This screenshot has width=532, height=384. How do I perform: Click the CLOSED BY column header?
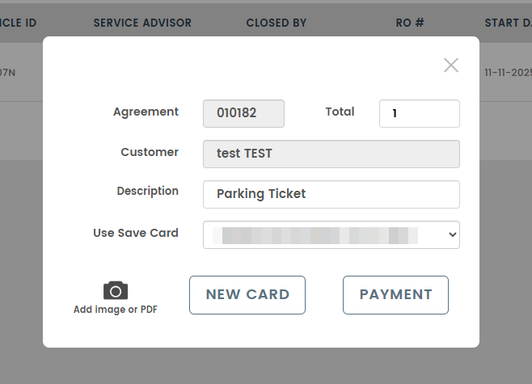pos(277,23)
